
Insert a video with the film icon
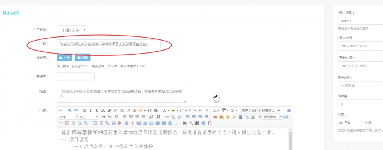pos(241,117)
